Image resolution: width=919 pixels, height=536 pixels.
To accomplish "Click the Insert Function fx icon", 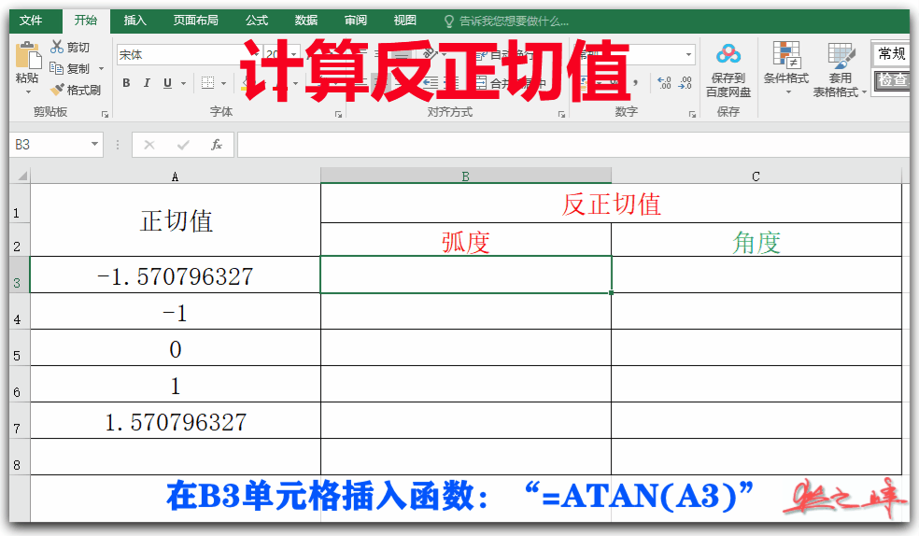I will [x=217, y=145].
